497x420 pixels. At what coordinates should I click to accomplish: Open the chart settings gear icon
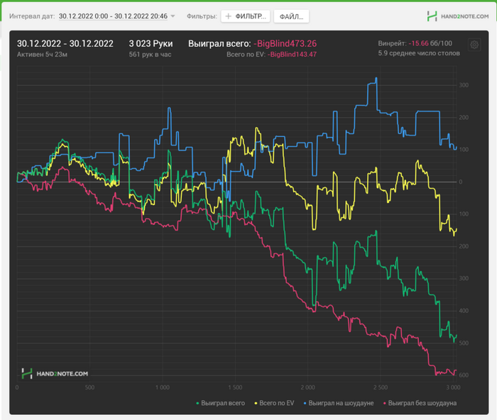click(474, 45)
